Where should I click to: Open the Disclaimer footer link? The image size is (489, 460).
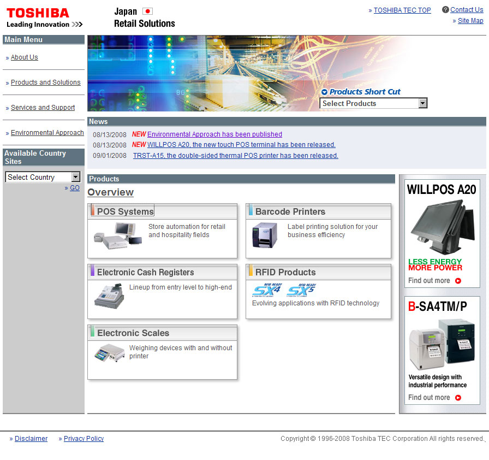tap(31, 439)
